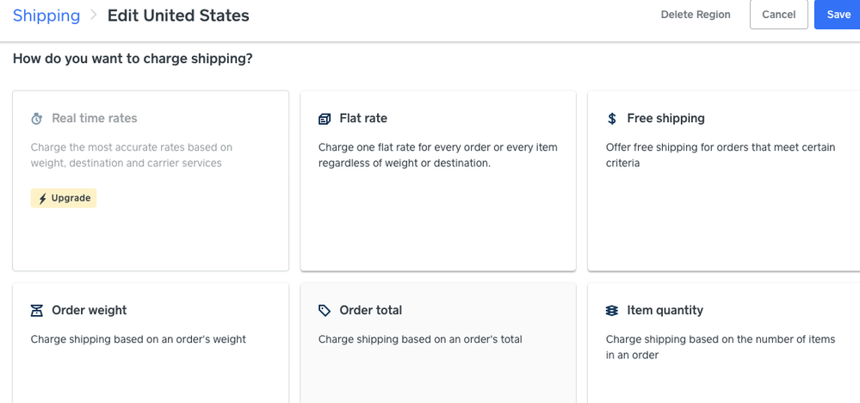Click the lightning bolt Upgrade icon

43,199
